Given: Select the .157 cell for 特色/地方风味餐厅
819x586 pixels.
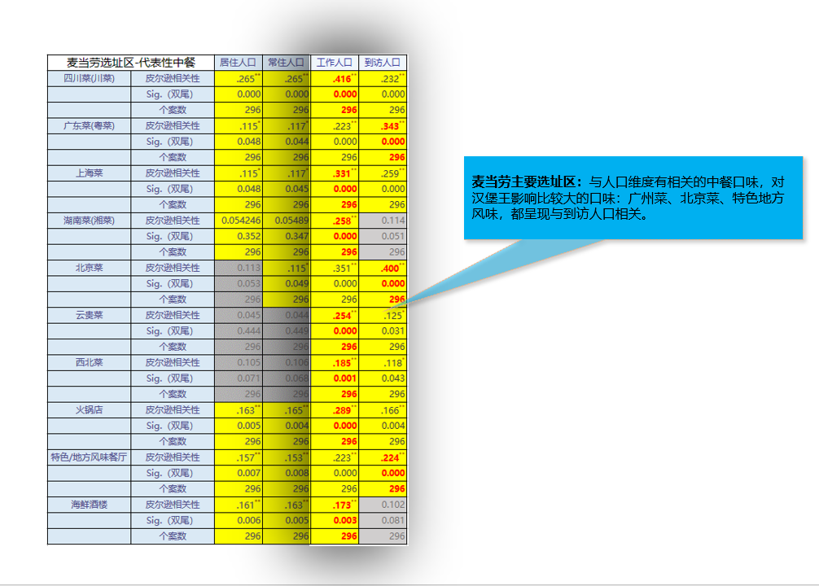Looking at the screenshot, I should click(x=239, y=457).
